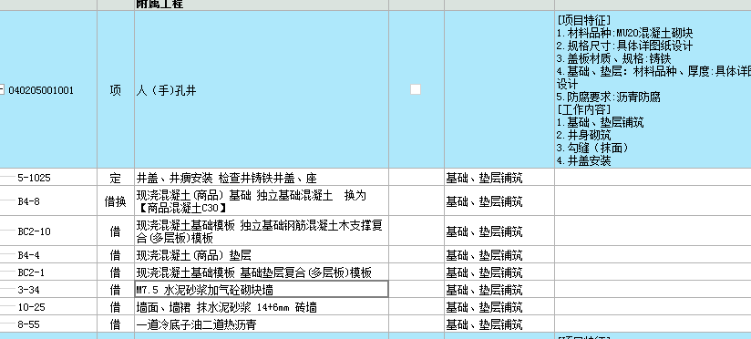Click 井盖、井箅安装 检查井铸铁井盖、座 cell

click(262, 177)
